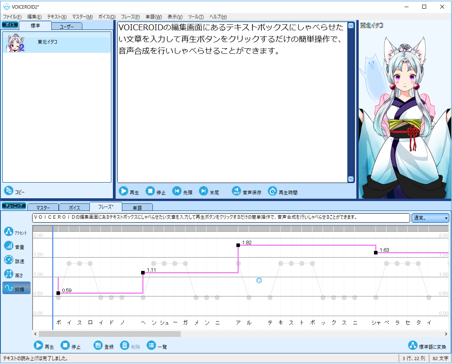Click the pause marker P icon in graph
The width and height of the screenshot is (452, 364).
click(x=259, y=280)
